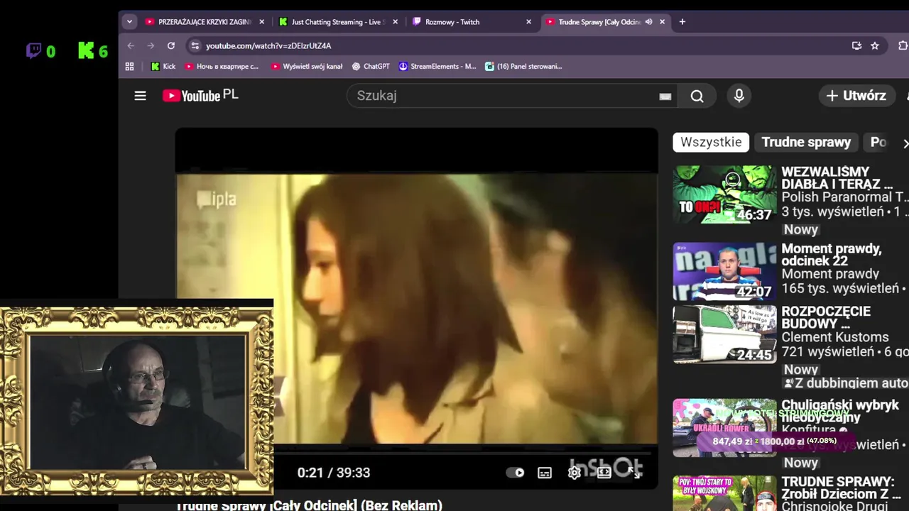Select the Wszystkie filter chip
Viewport: 909px width, 511px height.
(x=711, y=142)
